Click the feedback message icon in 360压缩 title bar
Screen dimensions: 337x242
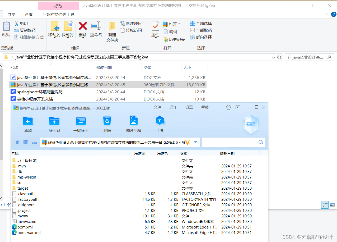click(238, 107)
